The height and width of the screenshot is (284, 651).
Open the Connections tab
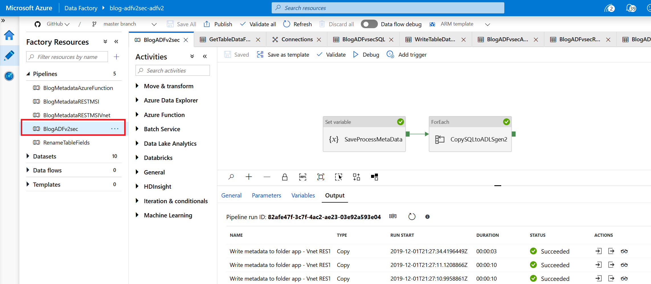coord(297,40)
